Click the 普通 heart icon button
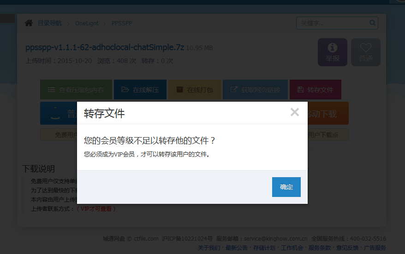 tap(365, 52)
